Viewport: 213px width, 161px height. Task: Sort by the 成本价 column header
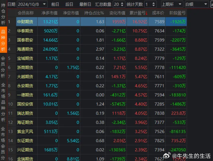click(x=158, y=13)
